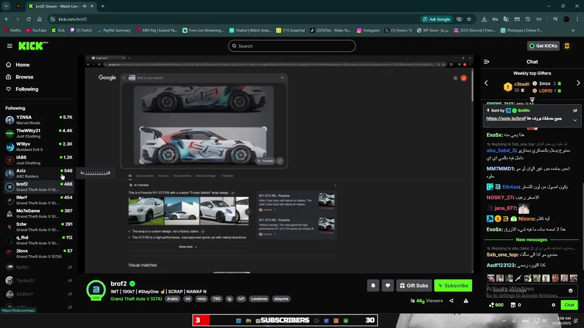This screenshot has height=328, width=584.
Task: Hide the pinned message in chat
Action: (575, 111)
